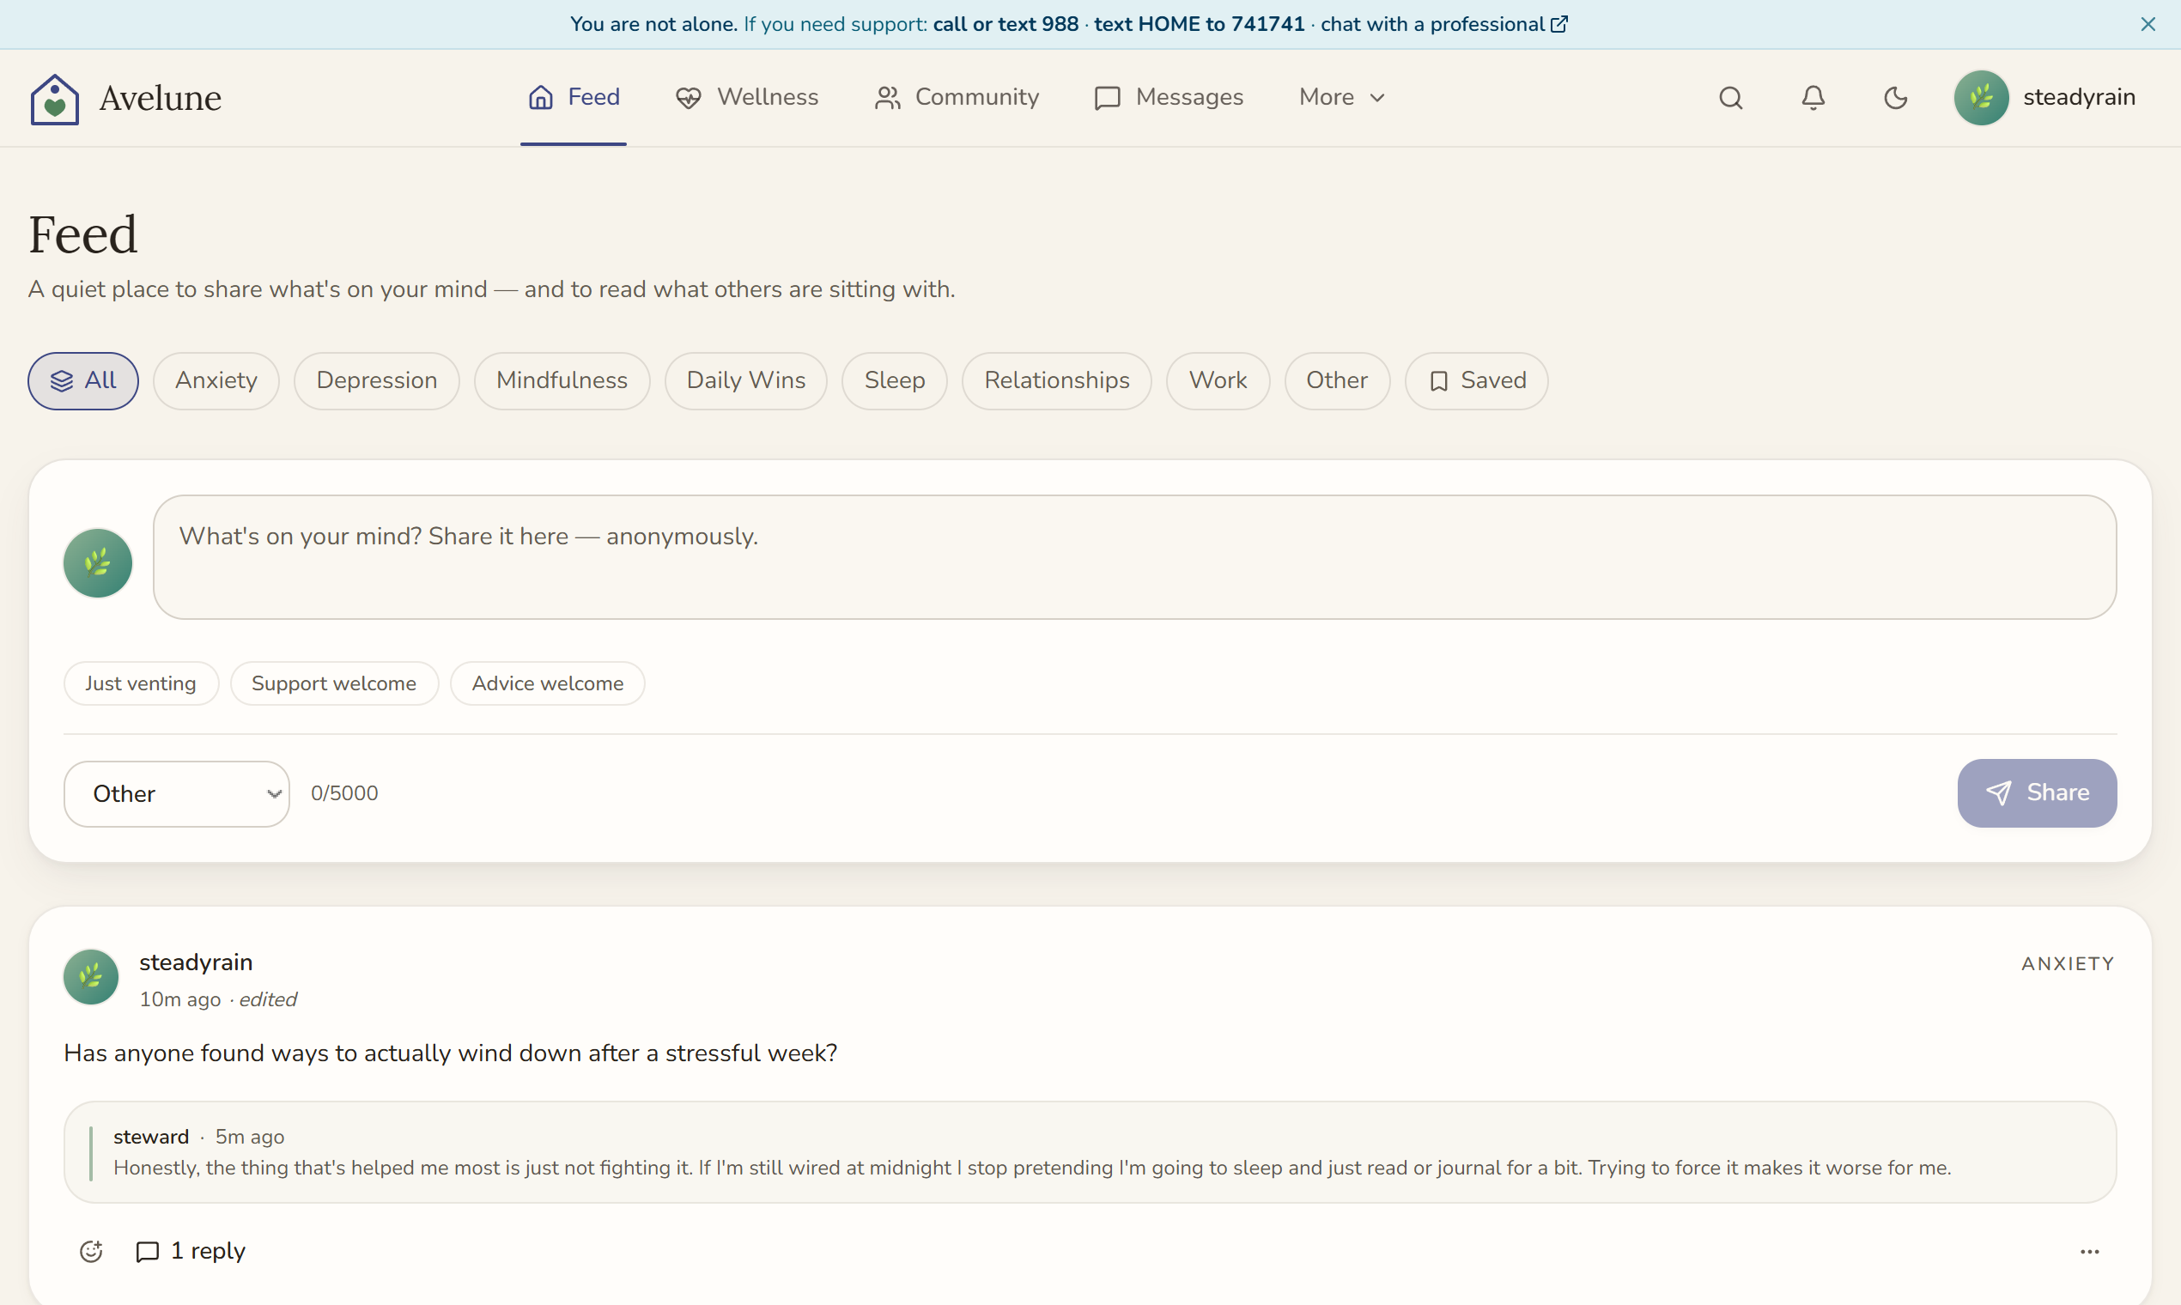Click the steadyrain post avatar
The width and height of the screenshot is (2181, 1305).
[x=90, y=976]
